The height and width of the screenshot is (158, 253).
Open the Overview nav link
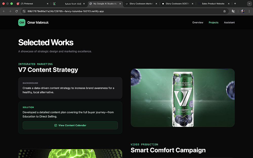pos(198,22)
